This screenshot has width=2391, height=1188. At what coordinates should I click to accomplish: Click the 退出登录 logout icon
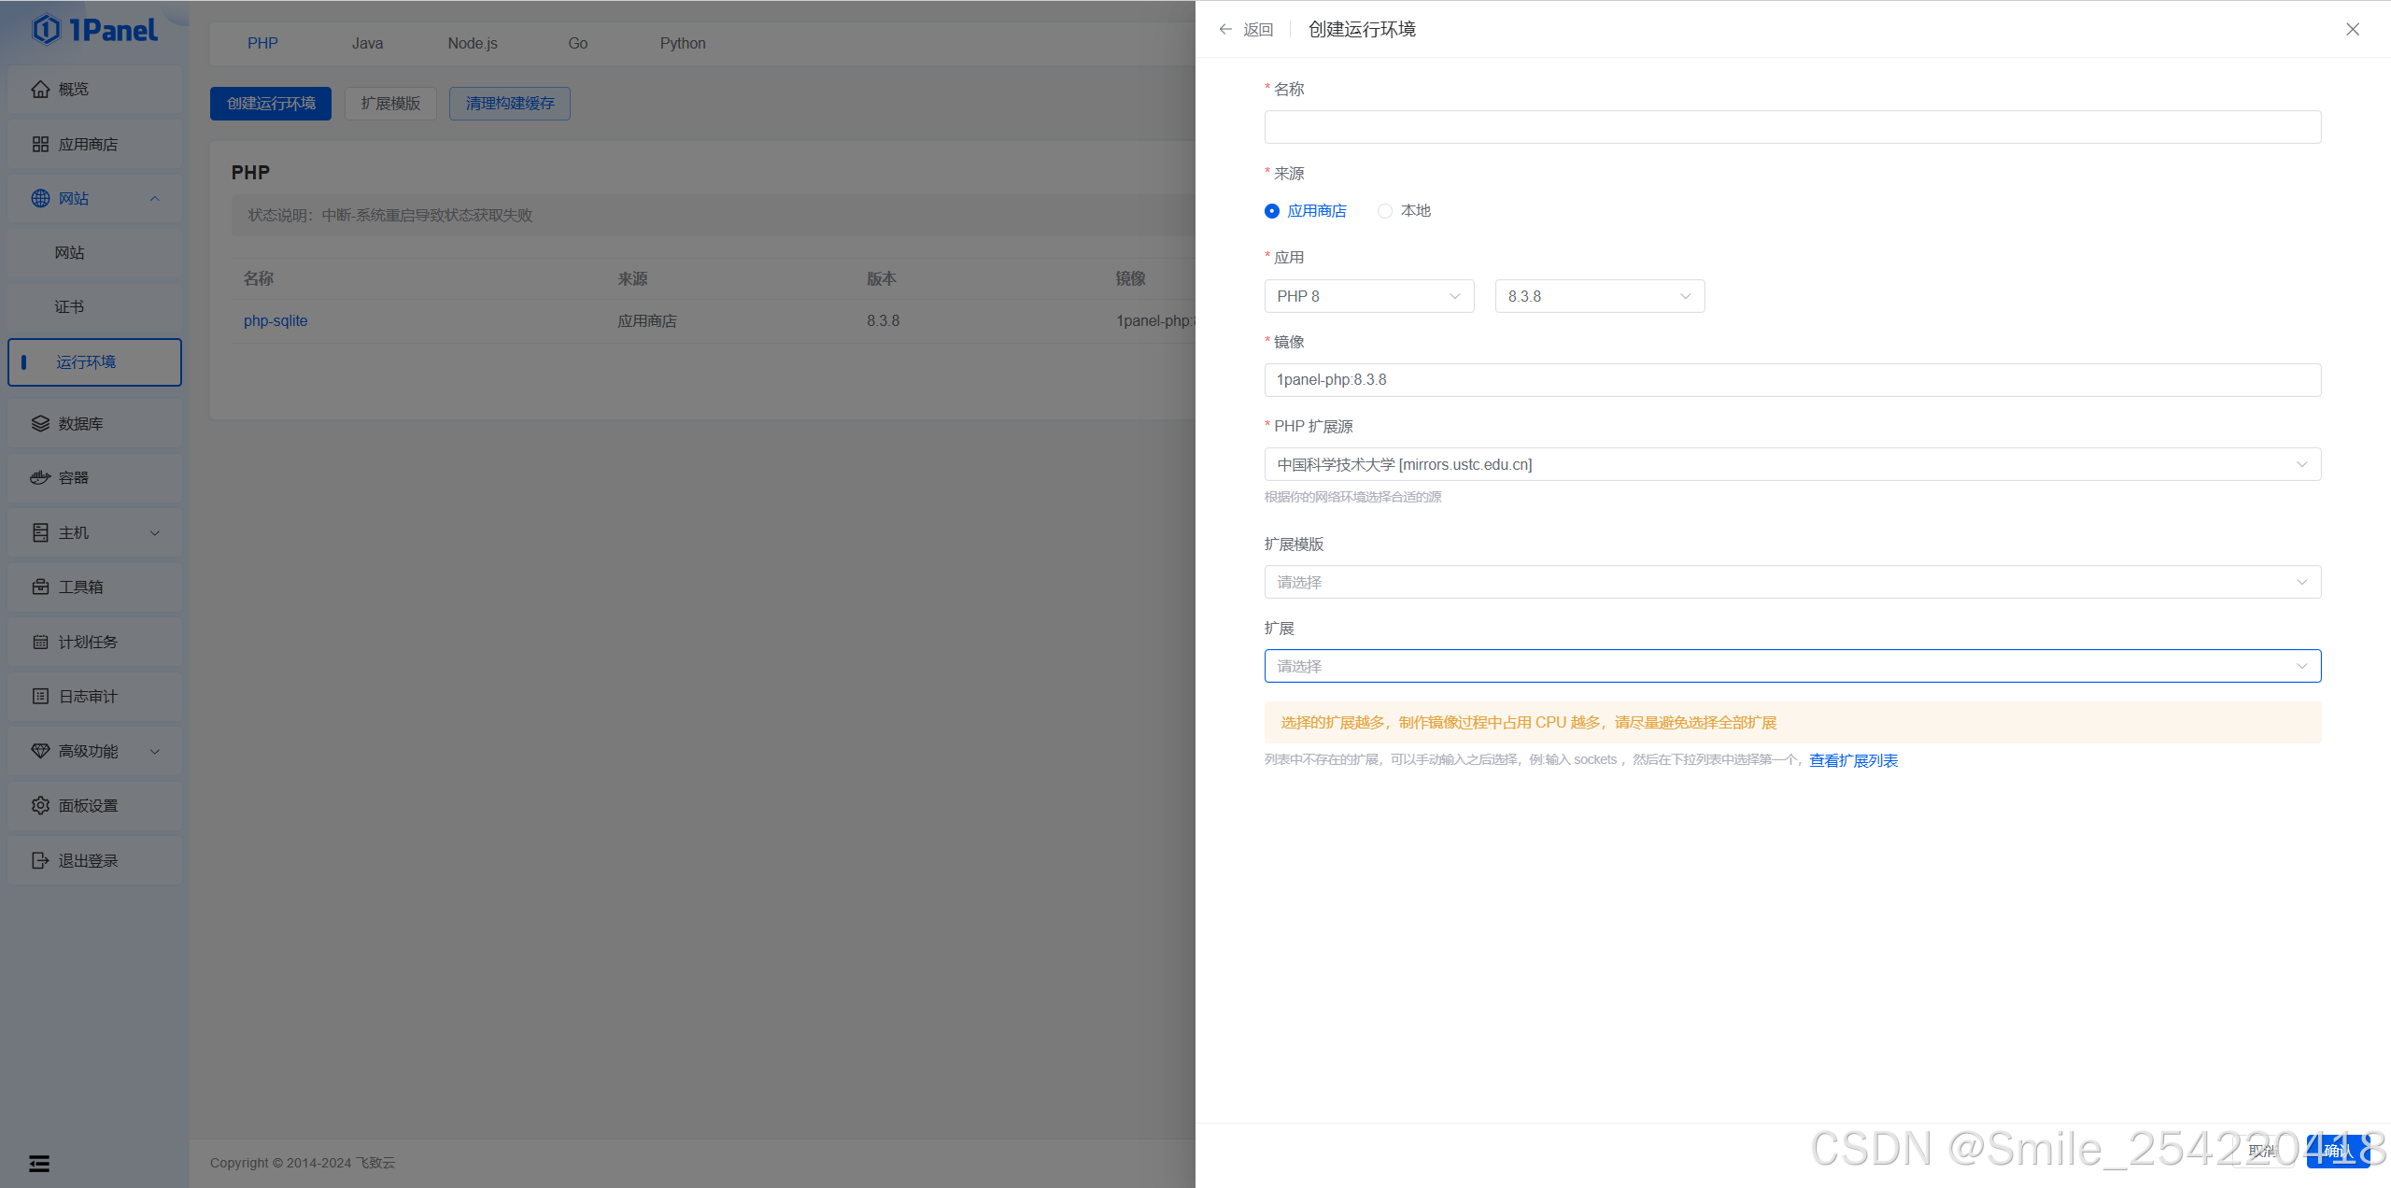click(40, 860)
